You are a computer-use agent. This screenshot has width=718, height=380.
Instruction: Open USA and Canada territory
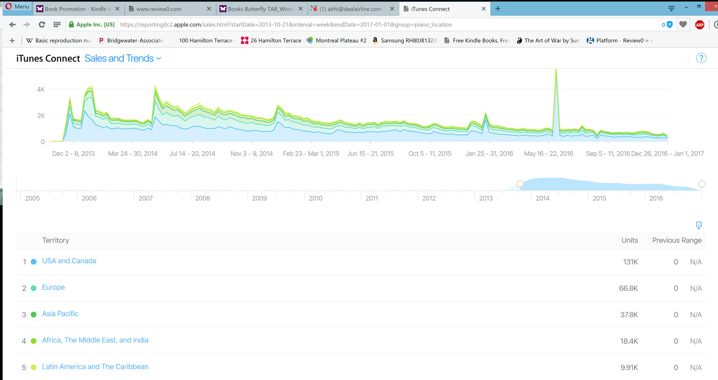point(69,261)
